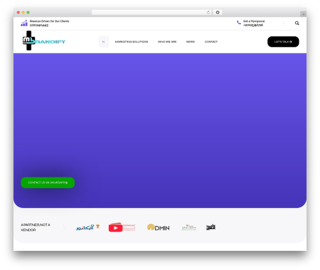
Task: Open the DMIN client logo
Action: 158,227
